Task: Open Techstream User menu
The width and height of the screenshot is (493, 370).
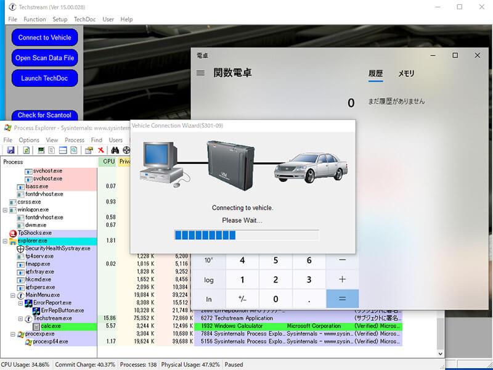Action: [108, 19]
